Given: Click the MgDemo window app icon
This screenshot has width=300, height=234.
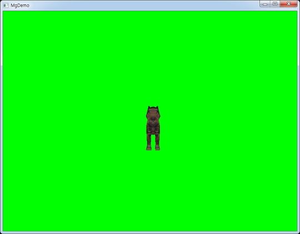Looking at the screenshot, I should pos(6,6).
